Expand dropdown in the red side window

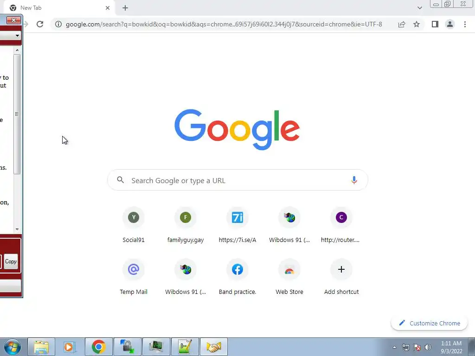point(17,35)
